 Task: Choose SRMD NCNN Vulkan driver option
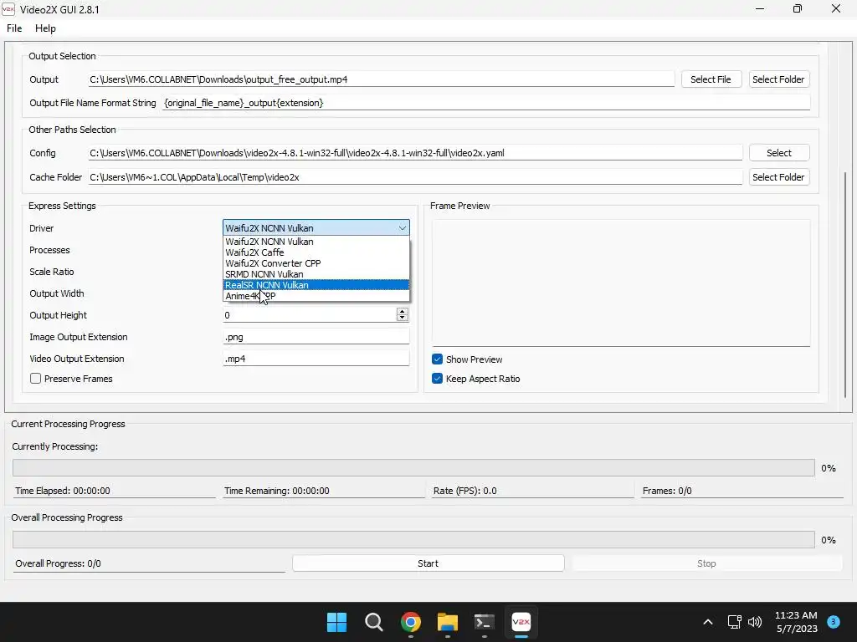pyautogui.click(x=316, y=274)
